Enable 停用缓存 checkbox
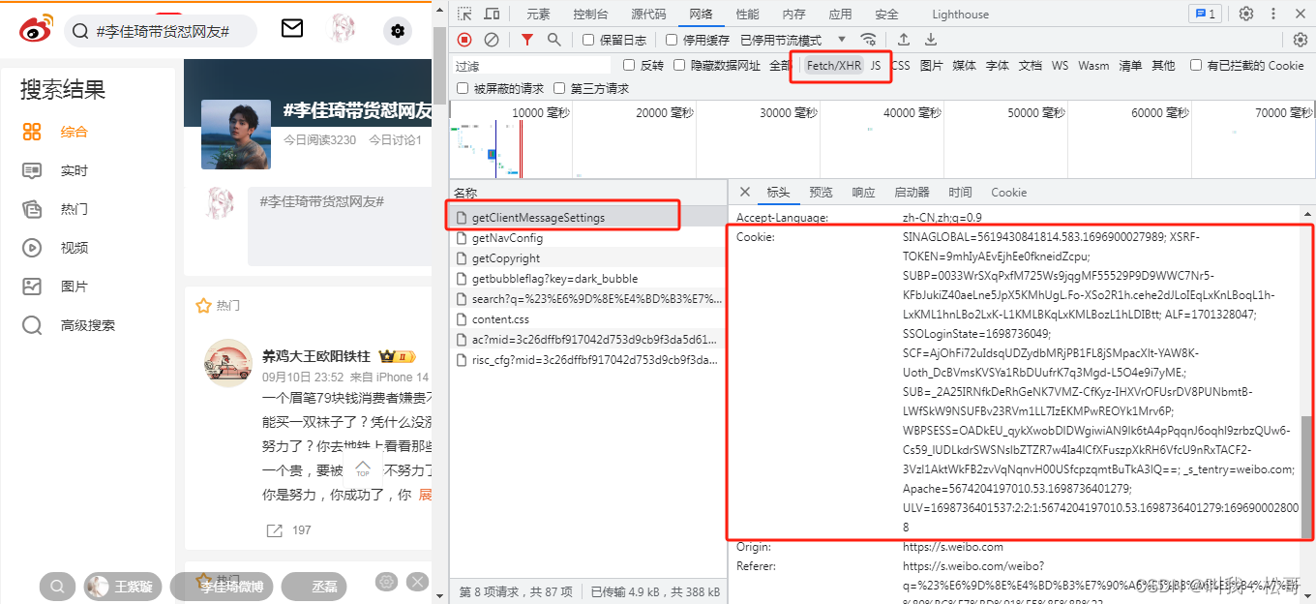 tap(672, 40)
